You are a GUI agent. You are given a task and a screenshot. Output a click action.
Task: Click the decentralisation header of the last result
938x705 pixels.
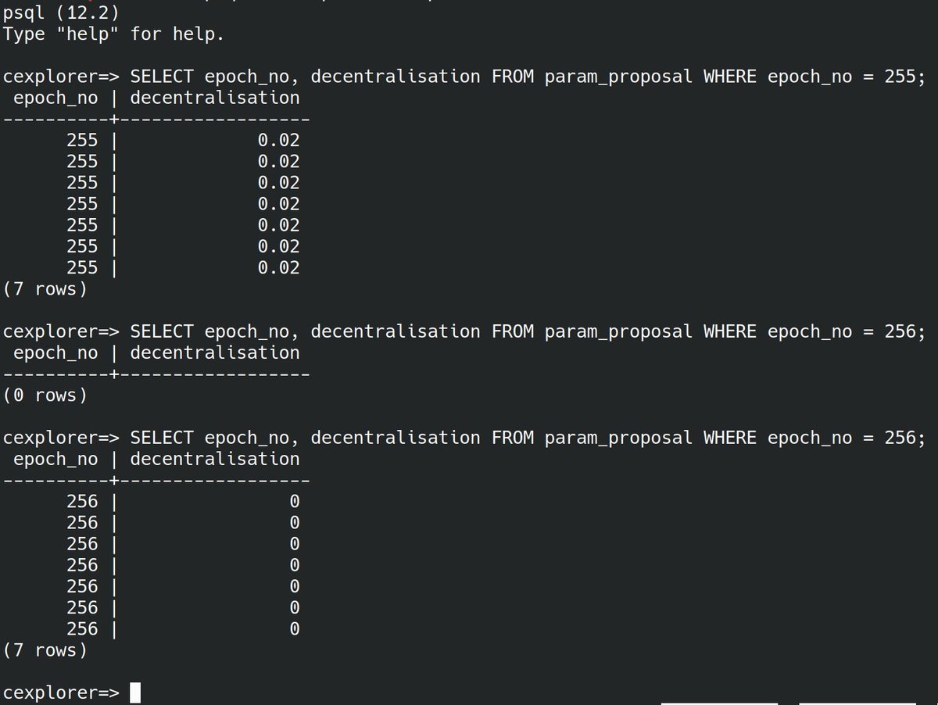(x=214, y=459)
